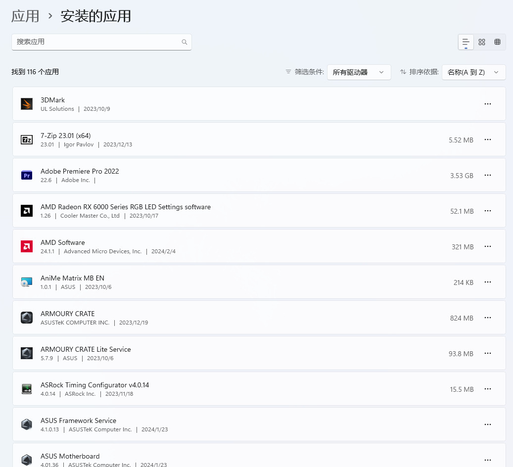Click the 824 MB size value

[462, 318]
